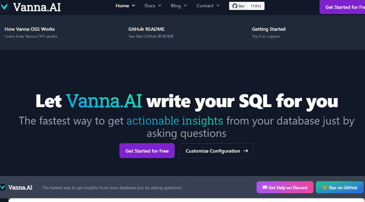Click the Get Help on Discord button

285,187
